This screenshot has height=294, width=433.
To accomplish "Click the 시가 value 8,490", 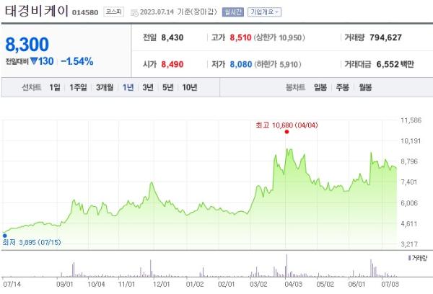I will 172,64.
